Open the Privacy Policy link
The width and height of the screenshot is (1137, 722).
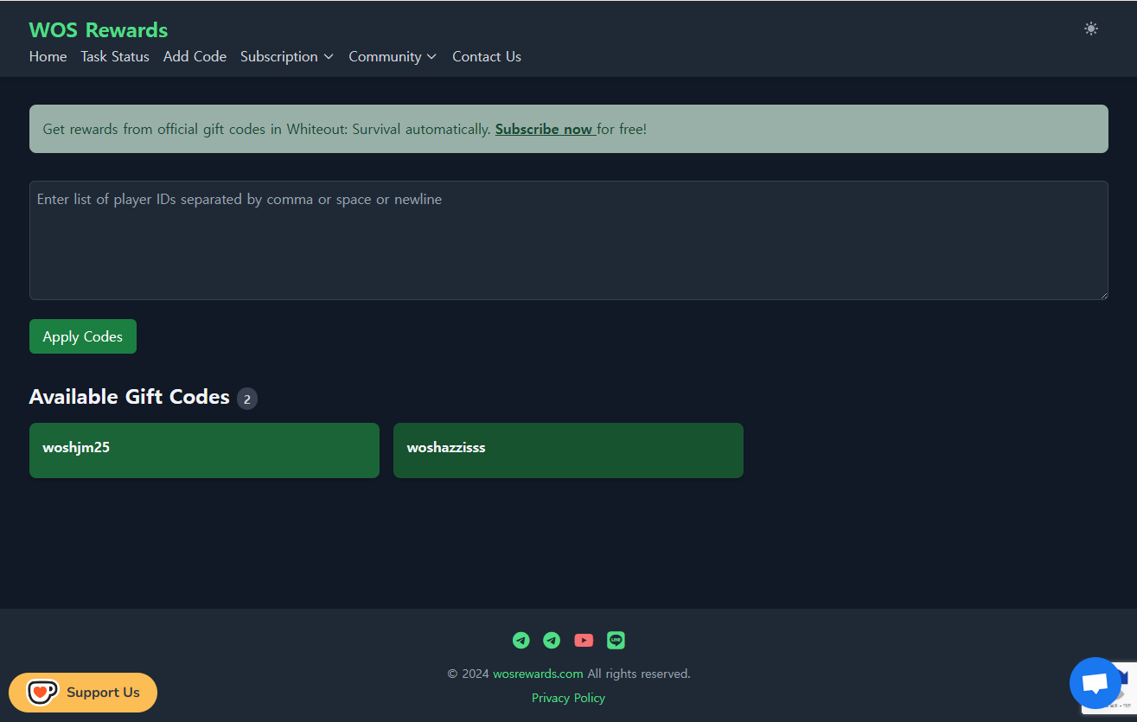(x=568, y=698)
